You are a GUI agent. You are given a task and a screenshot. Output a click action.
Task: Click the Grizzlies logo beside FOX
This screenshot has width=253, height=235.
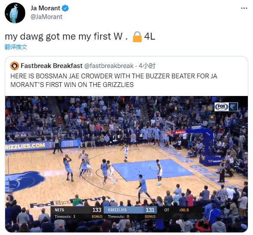point(233,107)
